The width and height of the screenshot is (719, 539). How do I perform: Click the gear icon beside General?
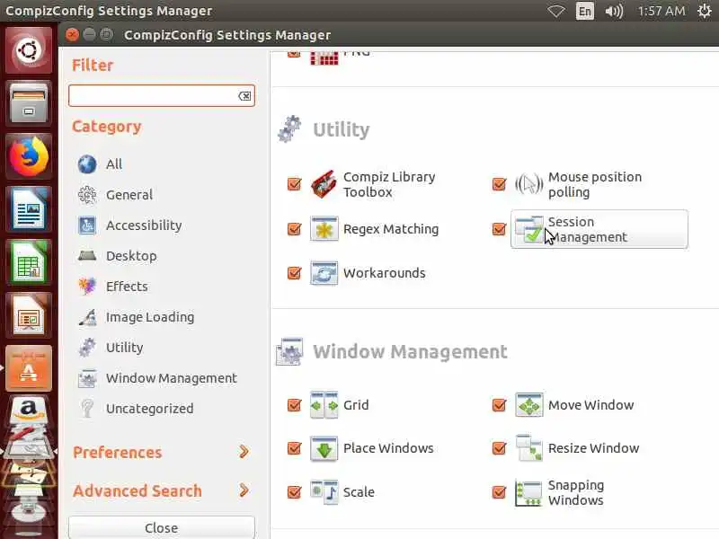87,195
